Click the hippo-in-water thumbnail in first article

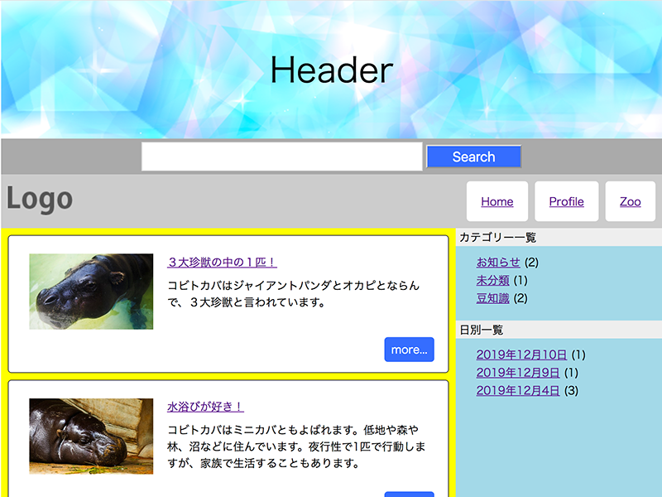[x=91, y=292]
